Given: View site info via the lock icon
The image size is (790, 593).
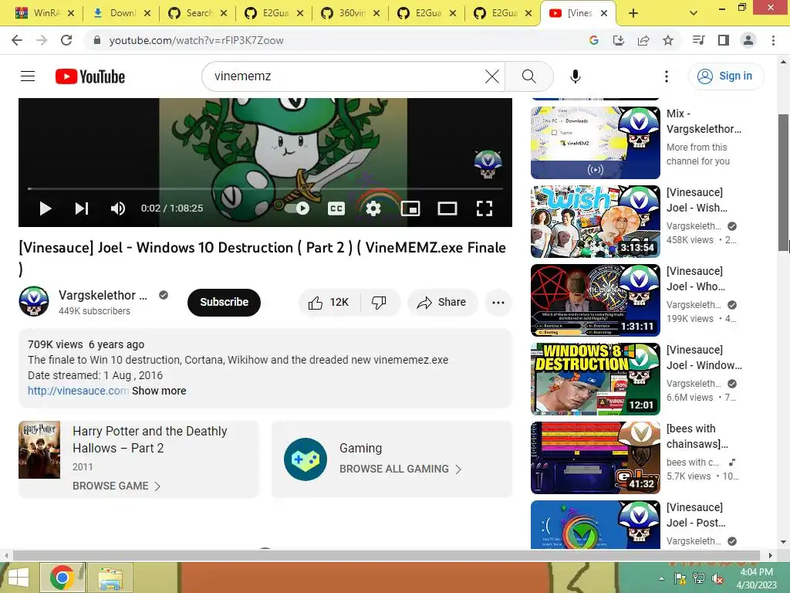Looking at the screenshot, I should [97, 40].
